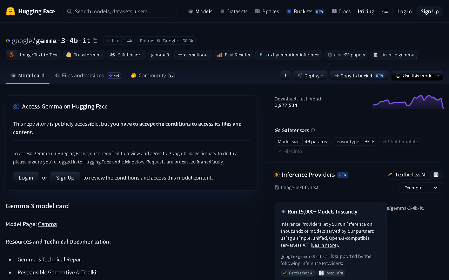This screenshot has height=280, width=449.
Task: Copy model name with clipboard icon
Action: [x=95, y=41]
